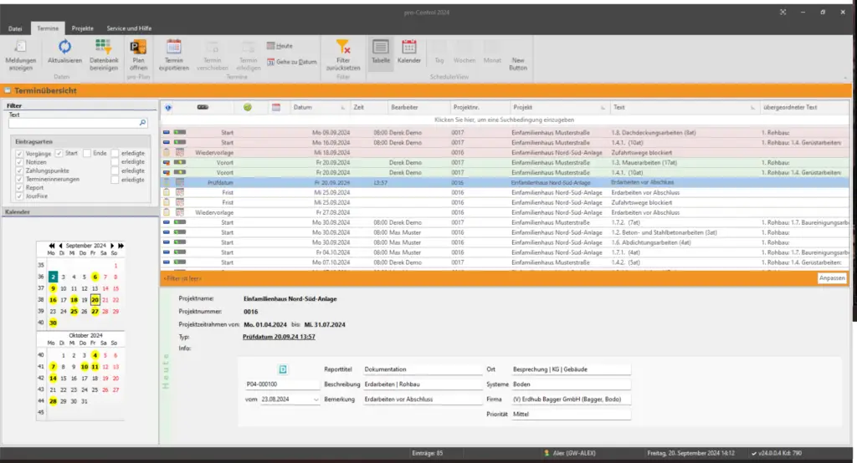Select the Mi 18.09.2024 Wiedervorlage row
857x463 pixels.
(505, 153)
